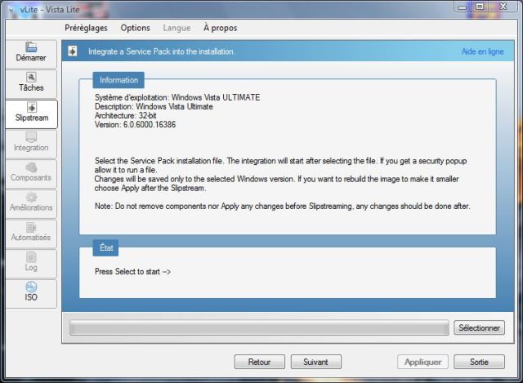Click the 'Version: 6.0.6000.16386' line
Screen dimensions: 523x383
click(135, 125)
